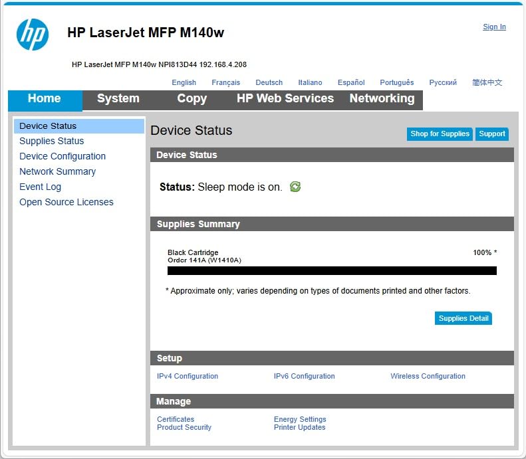Click the black cartridge level bar
The width and height of the screenshot is (526, 459).
coord(332,271)
